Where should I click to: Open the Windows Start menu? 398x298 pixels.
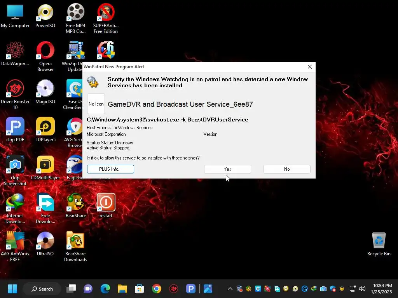[12, 289]
